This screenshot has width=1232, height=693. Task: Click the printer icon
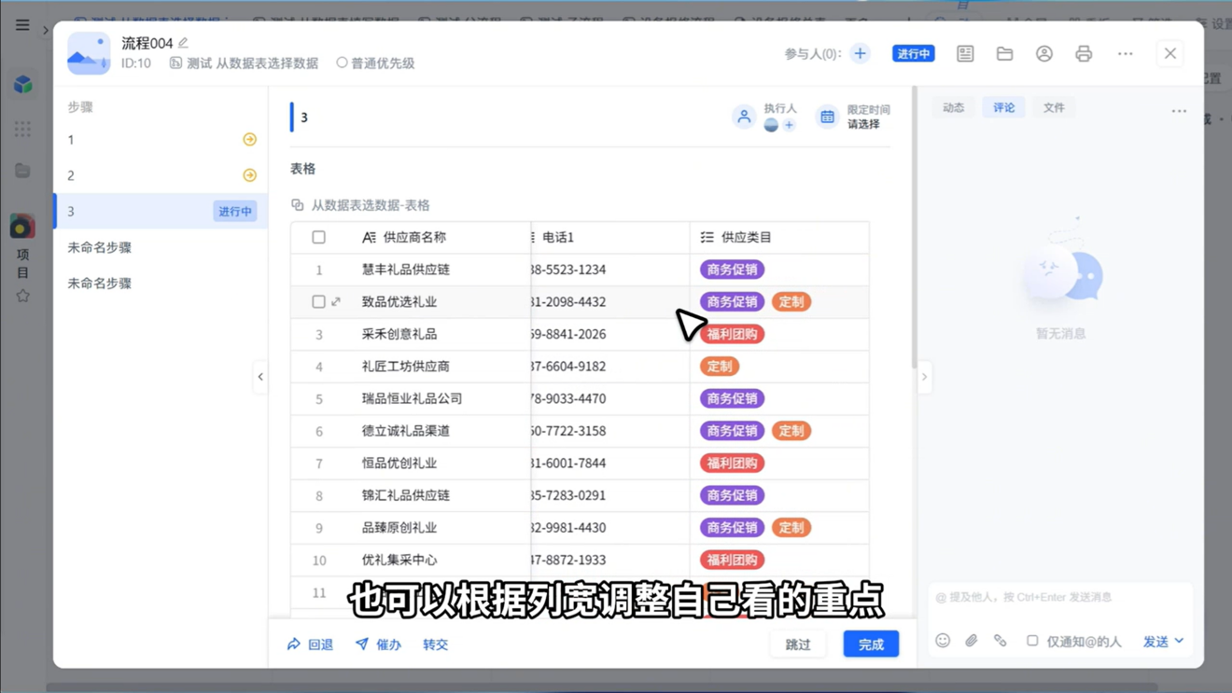tap(1084, 54)
